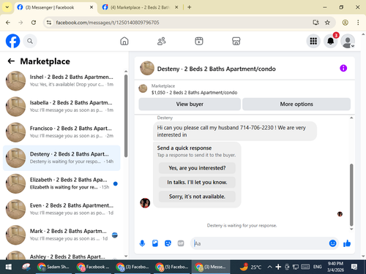Open the Windows notification center icon
Image resolution: width=366 pixels, height=274 pixels.
tap(354, 267)
